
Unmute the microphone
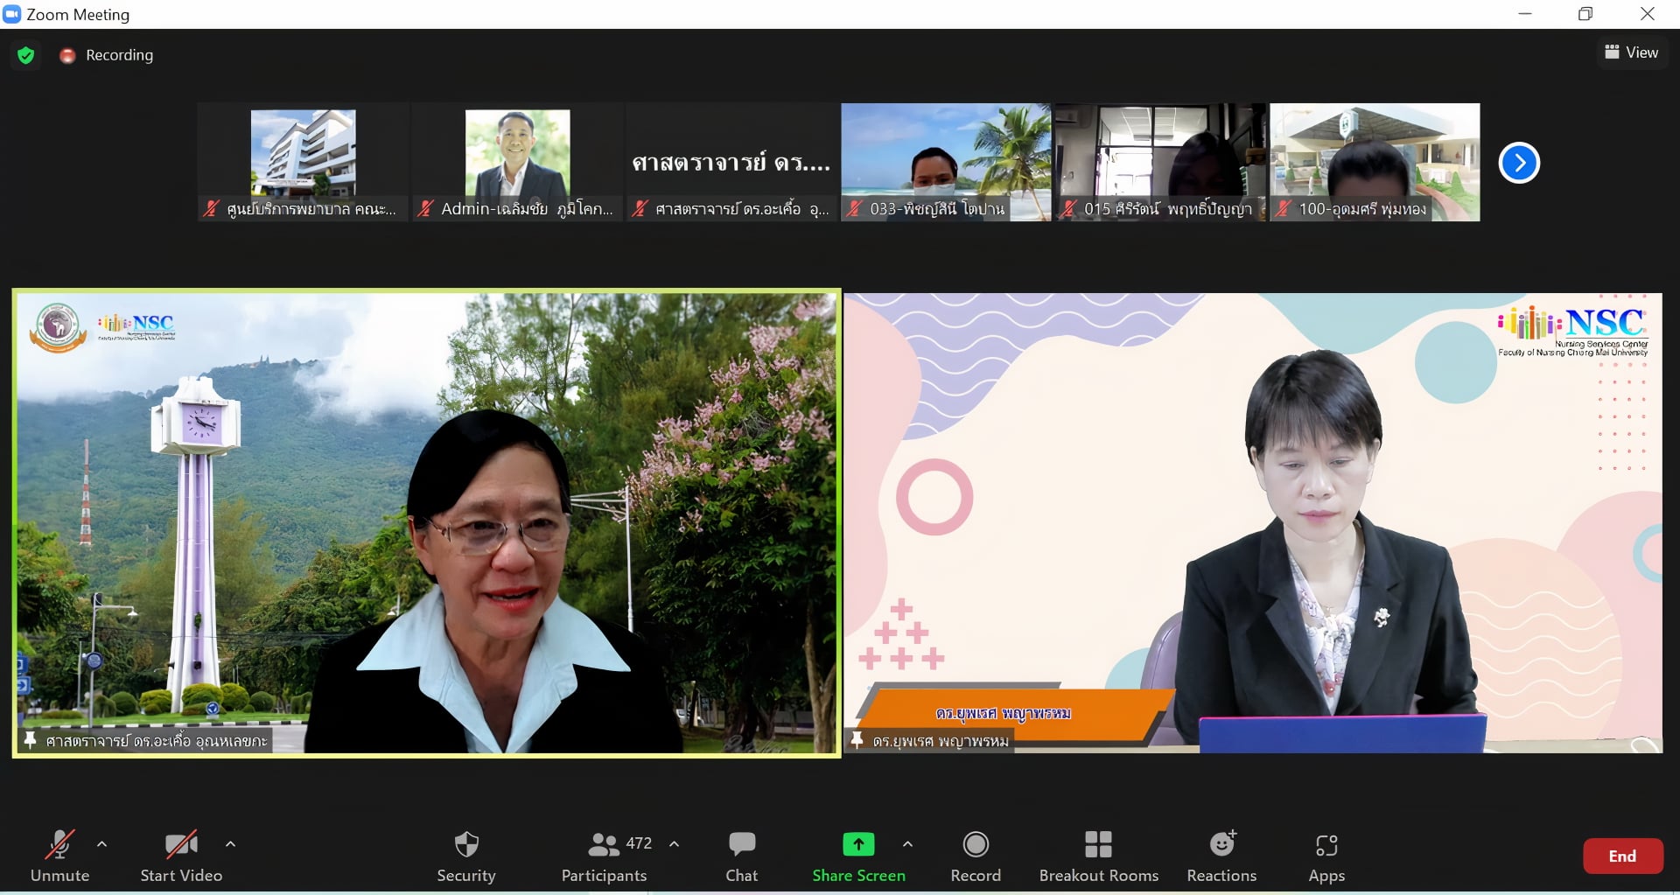pyautogui.click(x=59, y=856)
